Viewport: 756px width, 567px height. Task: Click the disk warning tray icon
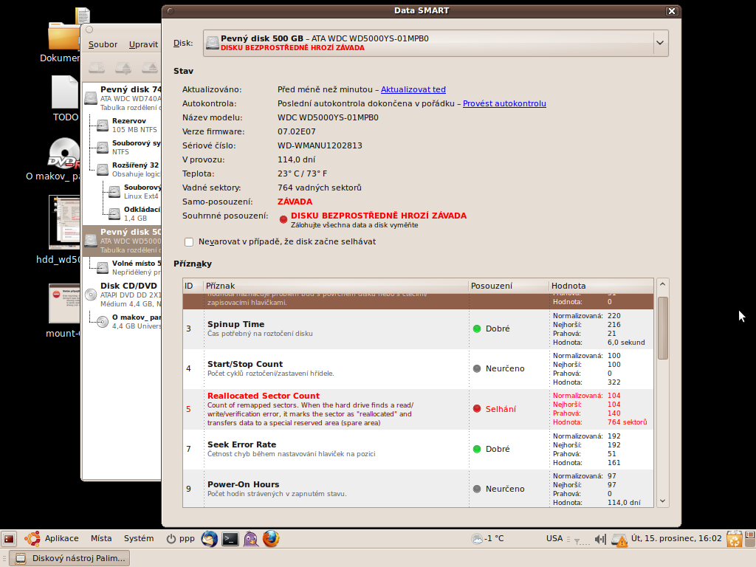click(x=619, y=540)
